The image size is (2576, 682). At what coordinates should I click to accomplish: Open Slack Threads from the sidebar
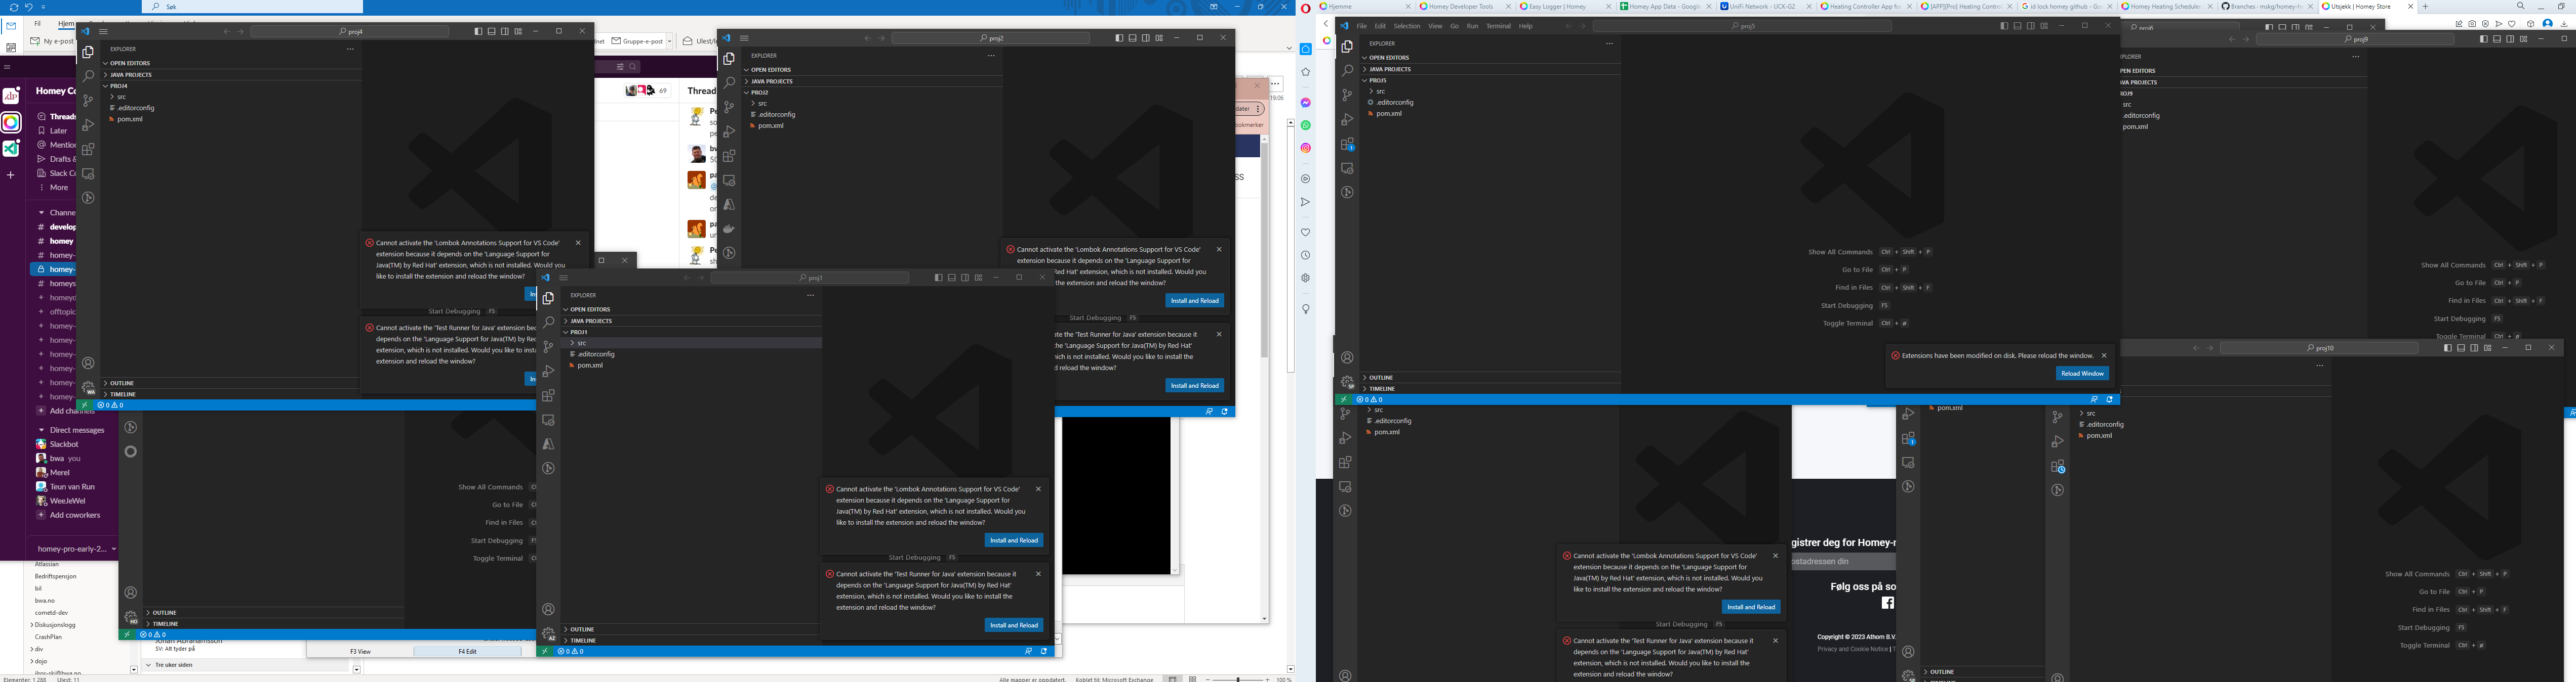[x=61, y=117]
